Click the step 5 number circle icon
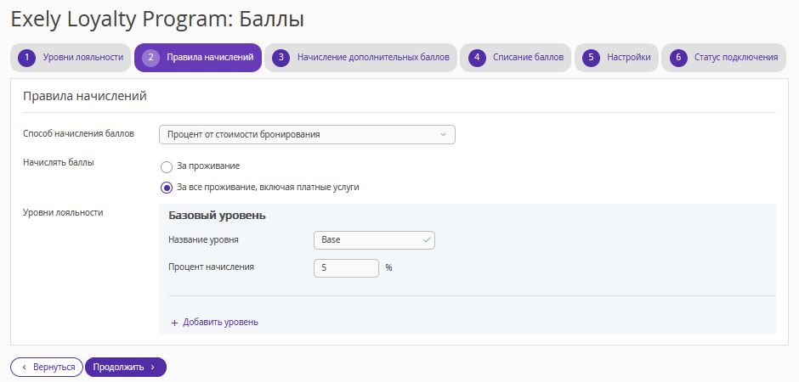The width and height of the screenshot is (799, 382). coord(591,58)
